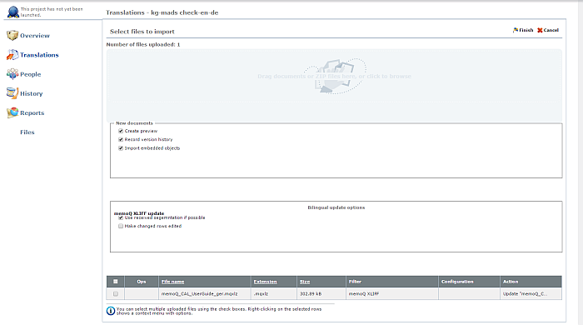This screenshot has width=583, height=325.
Task: Enable Make changed rows edited
Action: point(121,226)
